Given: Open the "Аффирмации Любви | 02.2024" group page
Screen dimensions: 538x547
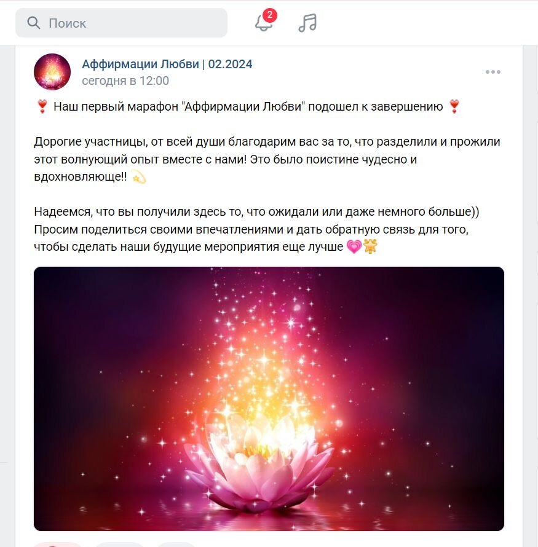Looking at the screenshot, I should 167,64.
